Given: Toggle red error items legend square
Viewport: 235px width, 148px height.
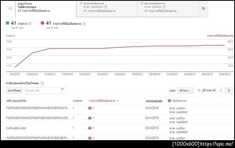Looking at the screenshot, I should tap(42, 23).
